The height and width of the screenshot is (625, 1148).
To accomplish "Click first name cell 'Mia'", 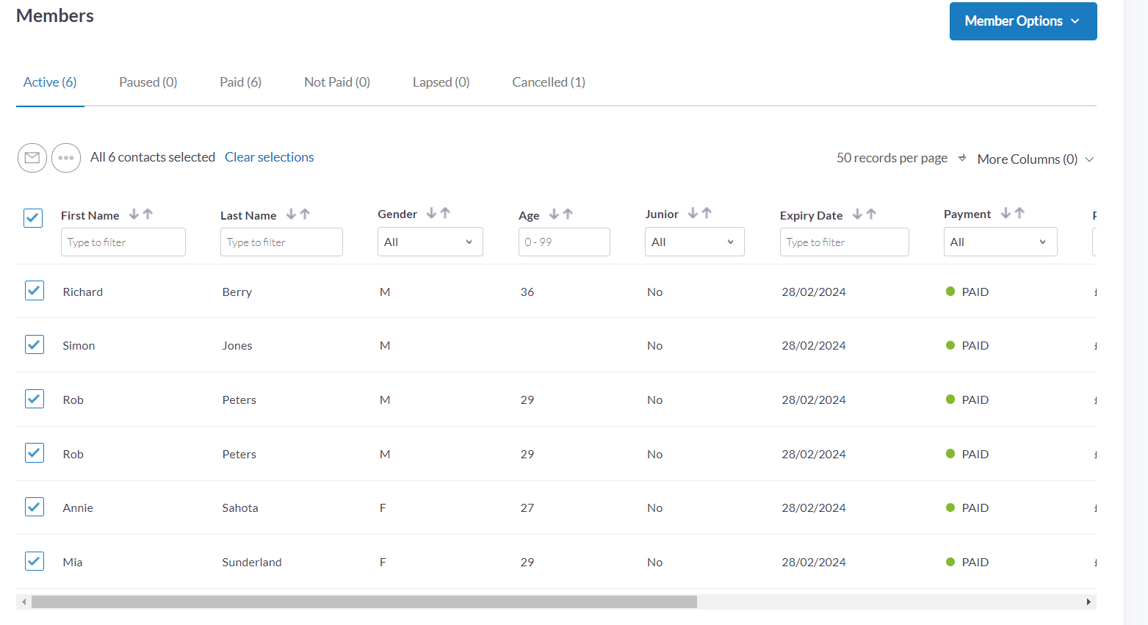I will click(x=73, y=562).
